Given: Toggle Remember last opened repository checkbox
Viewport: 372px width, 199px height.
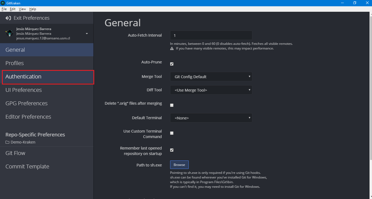Looking at the screenshot, I should click(x=172, y=150).
